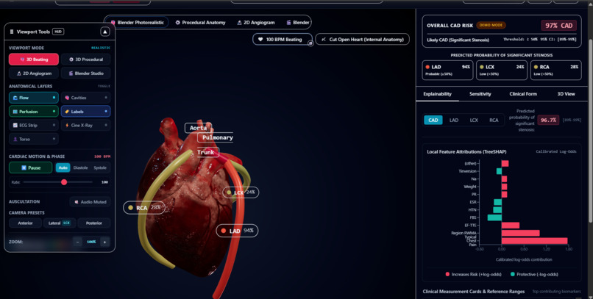Enable the ECG Strip layer

tap(34, 125)
